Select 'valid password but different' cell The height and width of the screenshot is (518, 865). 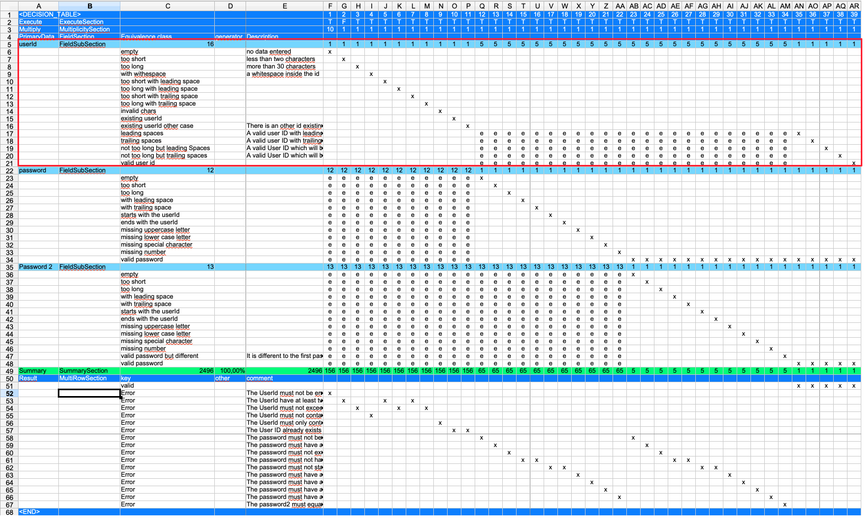pos(167,356)
